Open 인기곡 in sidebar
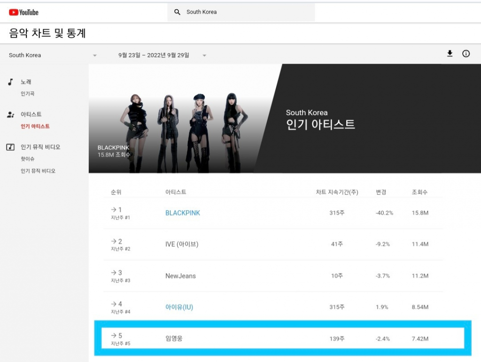This screenshot has height=362, width=481. pyautogui.click(x=28, y=94)
